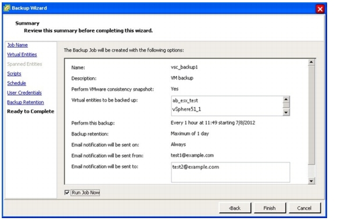The width and height of the screenshot is (337, 221).
Task: Click Finish to create the backup job
Action: tap(270, 208)
